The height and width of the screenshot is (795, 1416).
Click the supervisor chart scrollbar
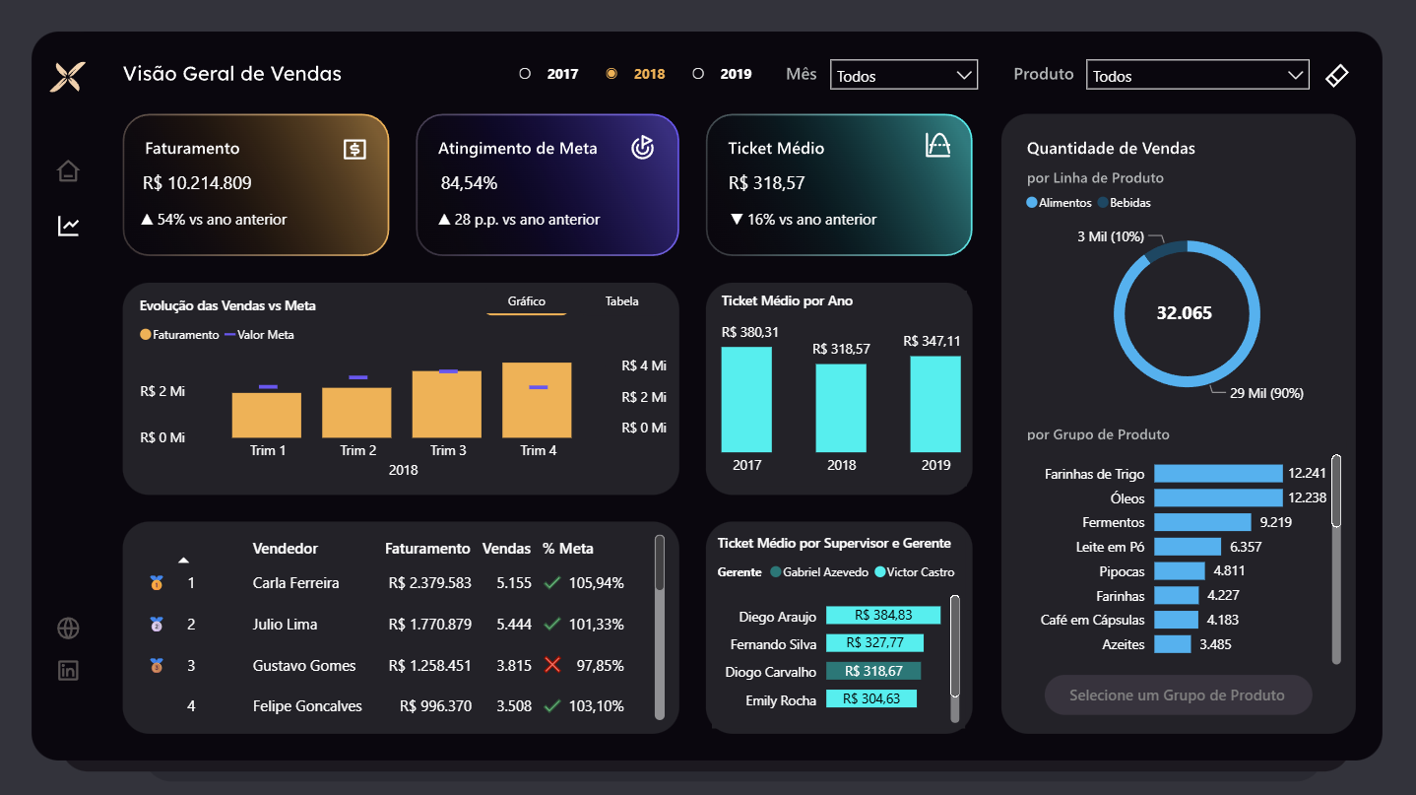click(x=955, y=645)
